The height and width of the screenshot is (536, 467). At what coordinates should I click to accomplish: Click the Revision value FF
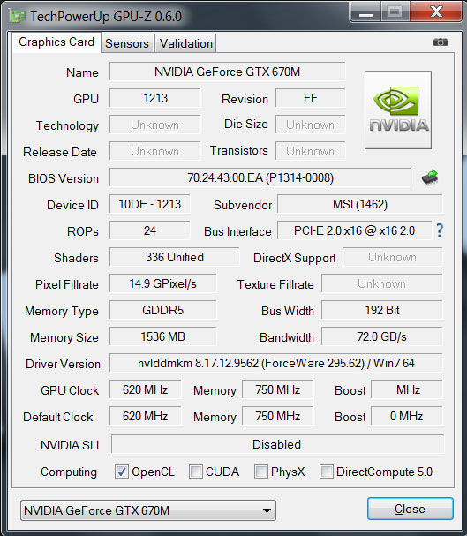[311, 98]
